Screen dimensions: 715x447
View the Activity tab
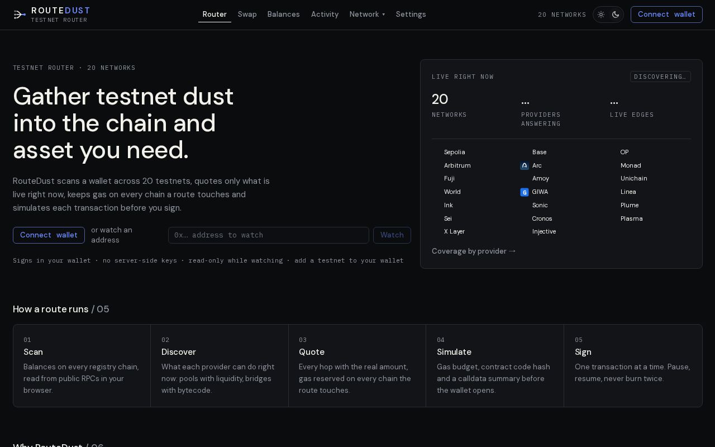coord(325,15)
